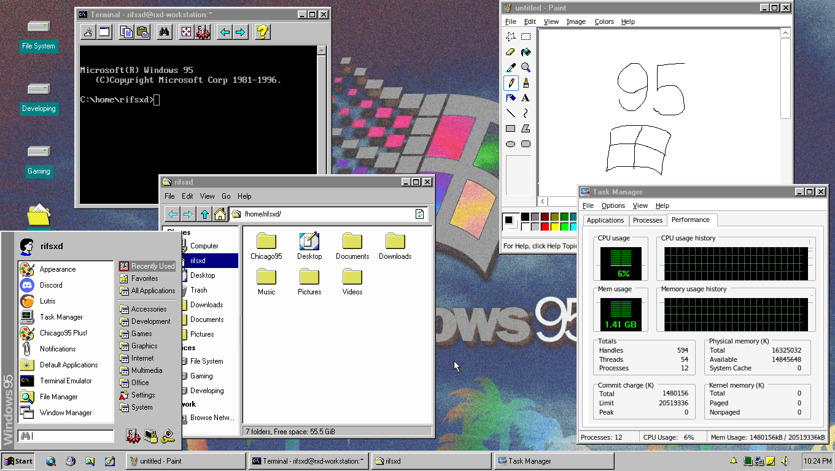Screen dimensions: 835x471
Task: Click the Start menu log out key icon
Action: pos(168,436)
